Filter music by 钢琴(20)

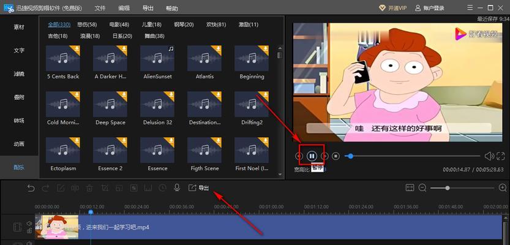[x=184, y=24]
